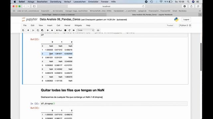Click the Jupyter logo
This screenshot has height=119, width=213.
30,20
